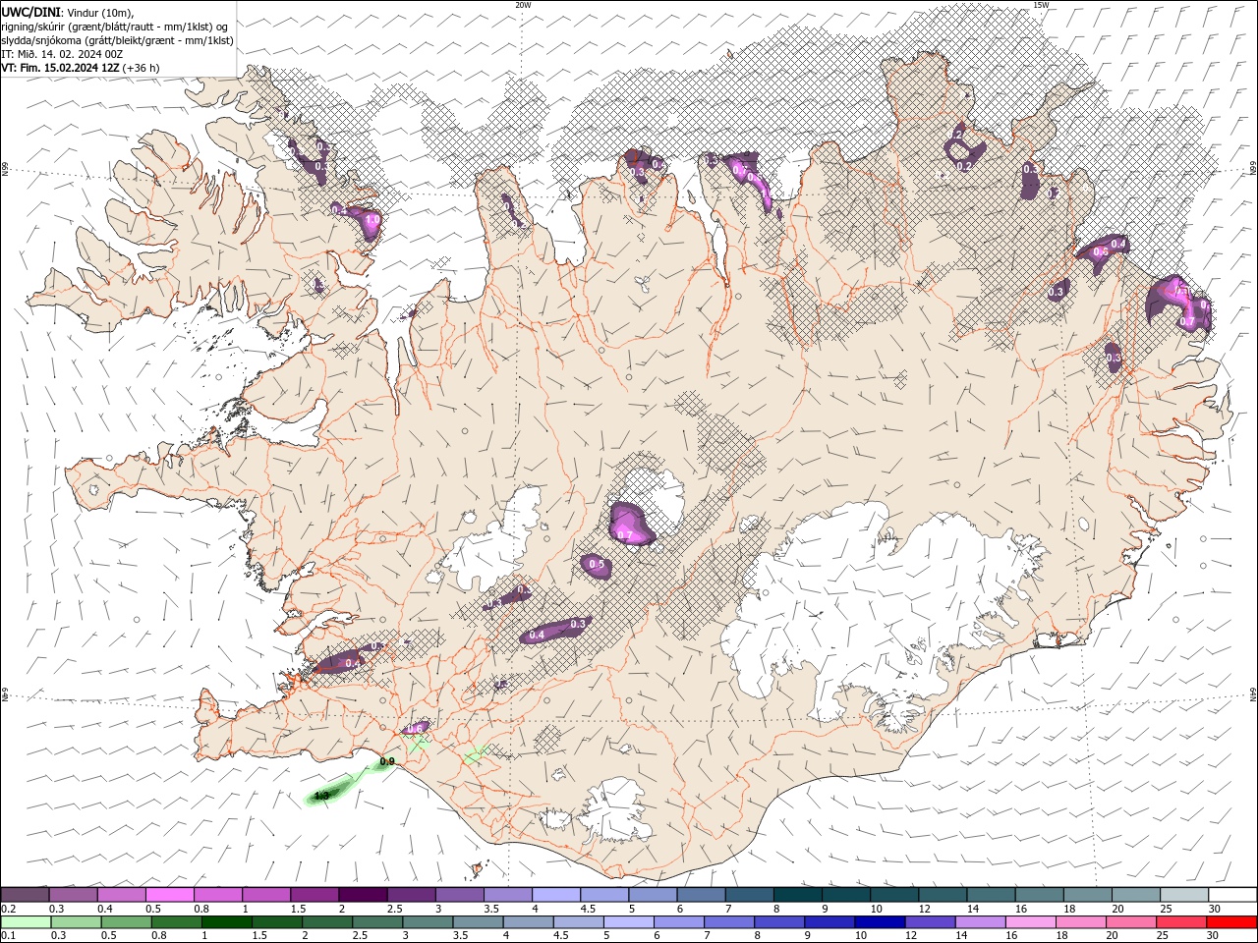Screen dimensions: 1258x943
Task: Click the 0.9 rain value on the southwest coast
Action: click(387, 761)
